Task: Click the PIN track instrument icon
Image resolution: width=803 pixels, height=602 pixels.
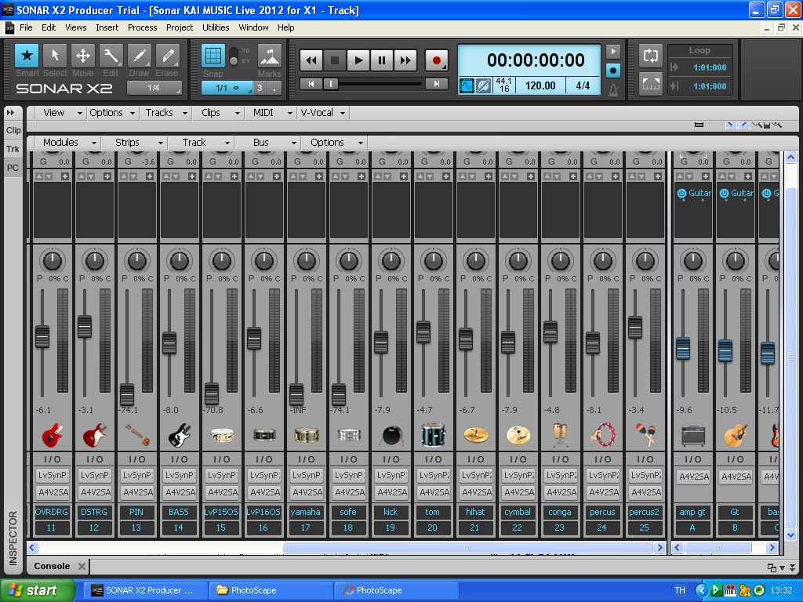Action: tap(137, 435)
